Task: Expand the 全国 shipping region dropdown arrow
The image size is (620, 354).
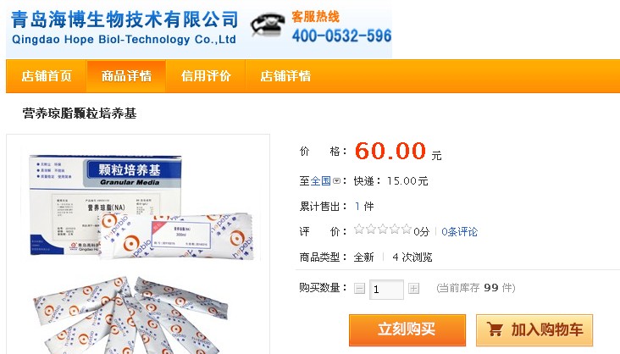Action: coord(336,181)
